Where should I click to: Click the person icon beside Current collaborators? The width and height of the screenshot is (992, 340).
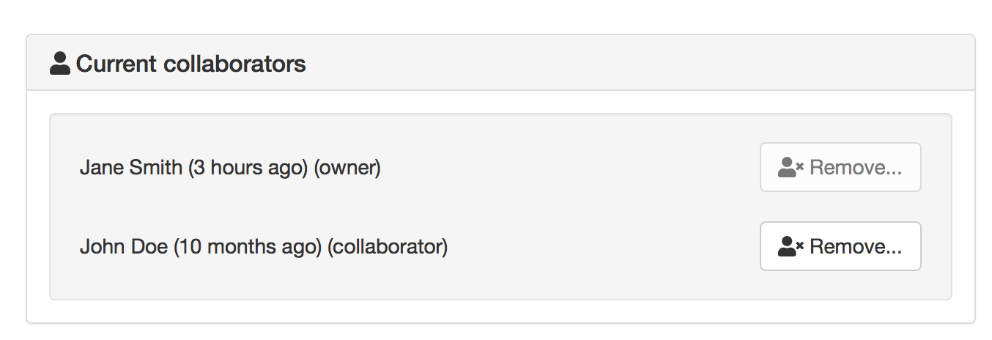pyautogui.click(x=59, y=64)
